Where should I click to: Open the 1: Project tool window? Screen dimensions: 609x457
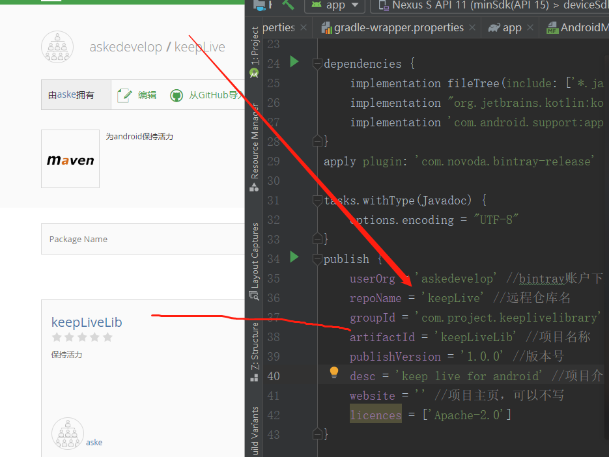tap(255, 46)
